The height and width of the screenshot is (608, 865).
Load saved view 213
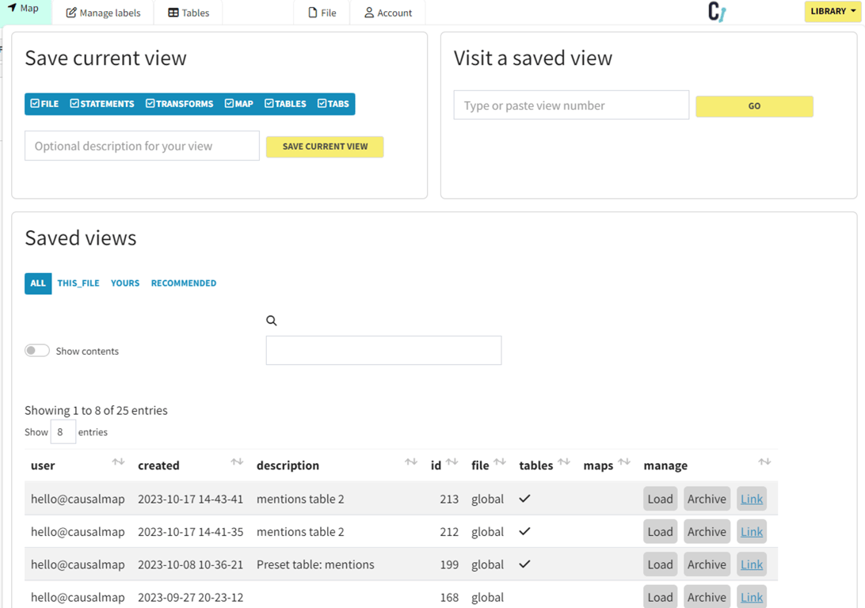660,499
